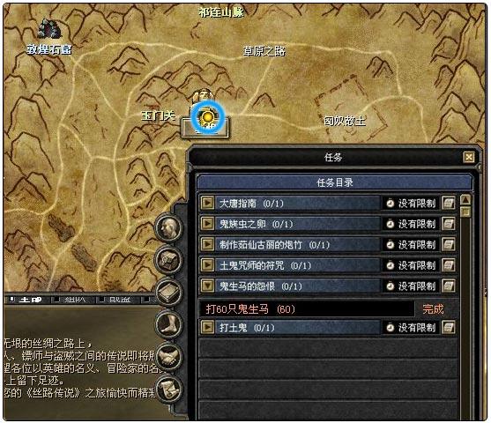Open the details note for 大唐指南
This screenshot has height=423, width=491.
[449, 204]
